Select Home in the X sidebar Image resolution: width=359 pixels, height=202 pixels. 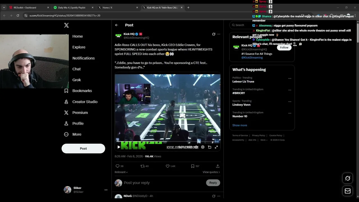pyautogui.click(x=78, y=36)
